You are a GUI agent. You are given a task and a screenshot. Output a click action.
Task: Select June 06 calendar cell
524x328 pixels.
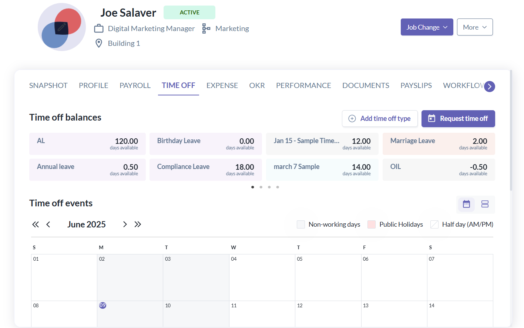394,277
